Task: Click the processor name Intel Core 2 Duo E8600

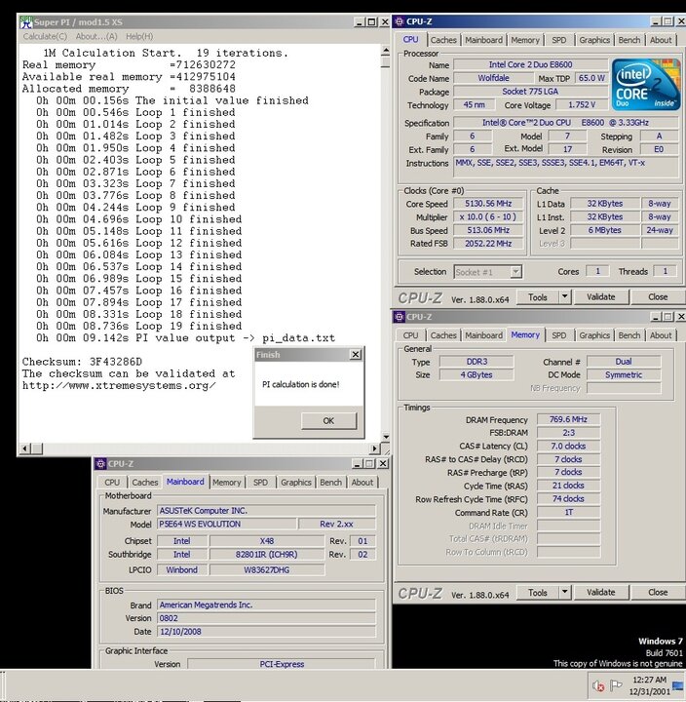Action: point(530,65)
